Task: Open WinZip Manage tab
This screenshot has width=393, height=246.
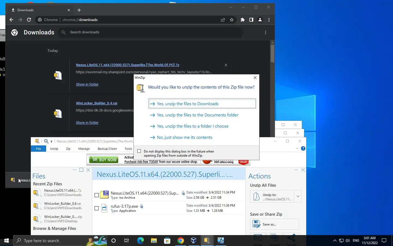Action: click(x=84, y=149)
